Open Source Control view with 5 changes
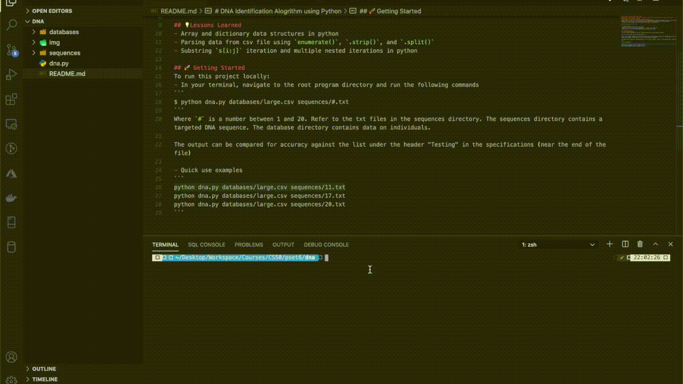This screenshot has height=384, width=683. point(11,50)
